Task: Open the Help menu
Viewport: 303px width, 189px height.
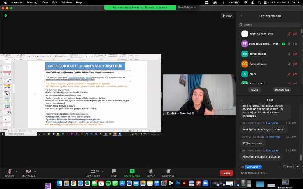Action: tap(79, 3)
